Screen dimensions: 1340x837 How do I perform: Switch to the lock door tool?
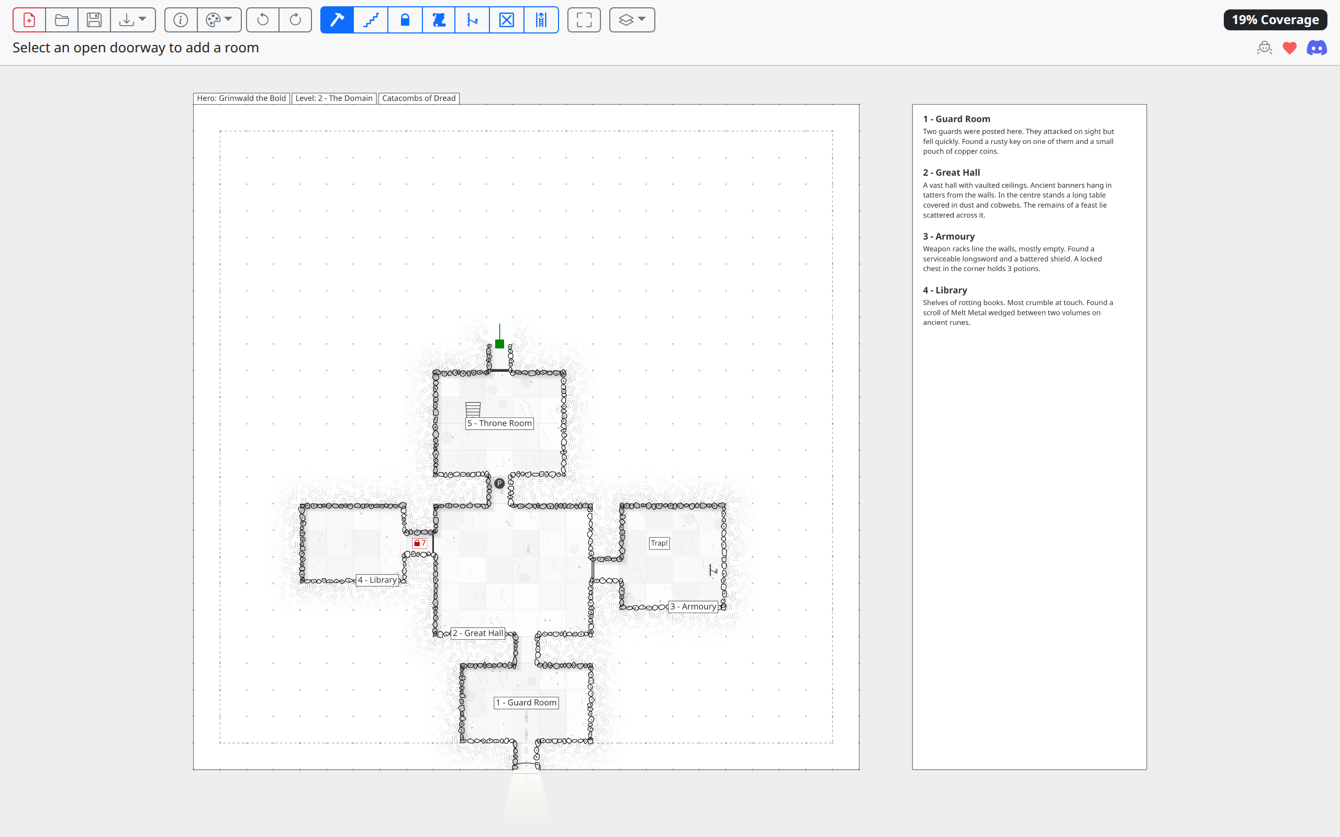pyautogui.click(x=405, y=20)
